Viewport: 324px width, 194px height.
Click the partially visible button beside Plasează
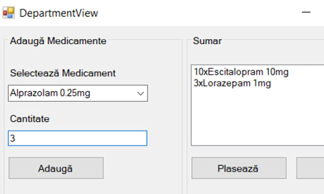310,168
